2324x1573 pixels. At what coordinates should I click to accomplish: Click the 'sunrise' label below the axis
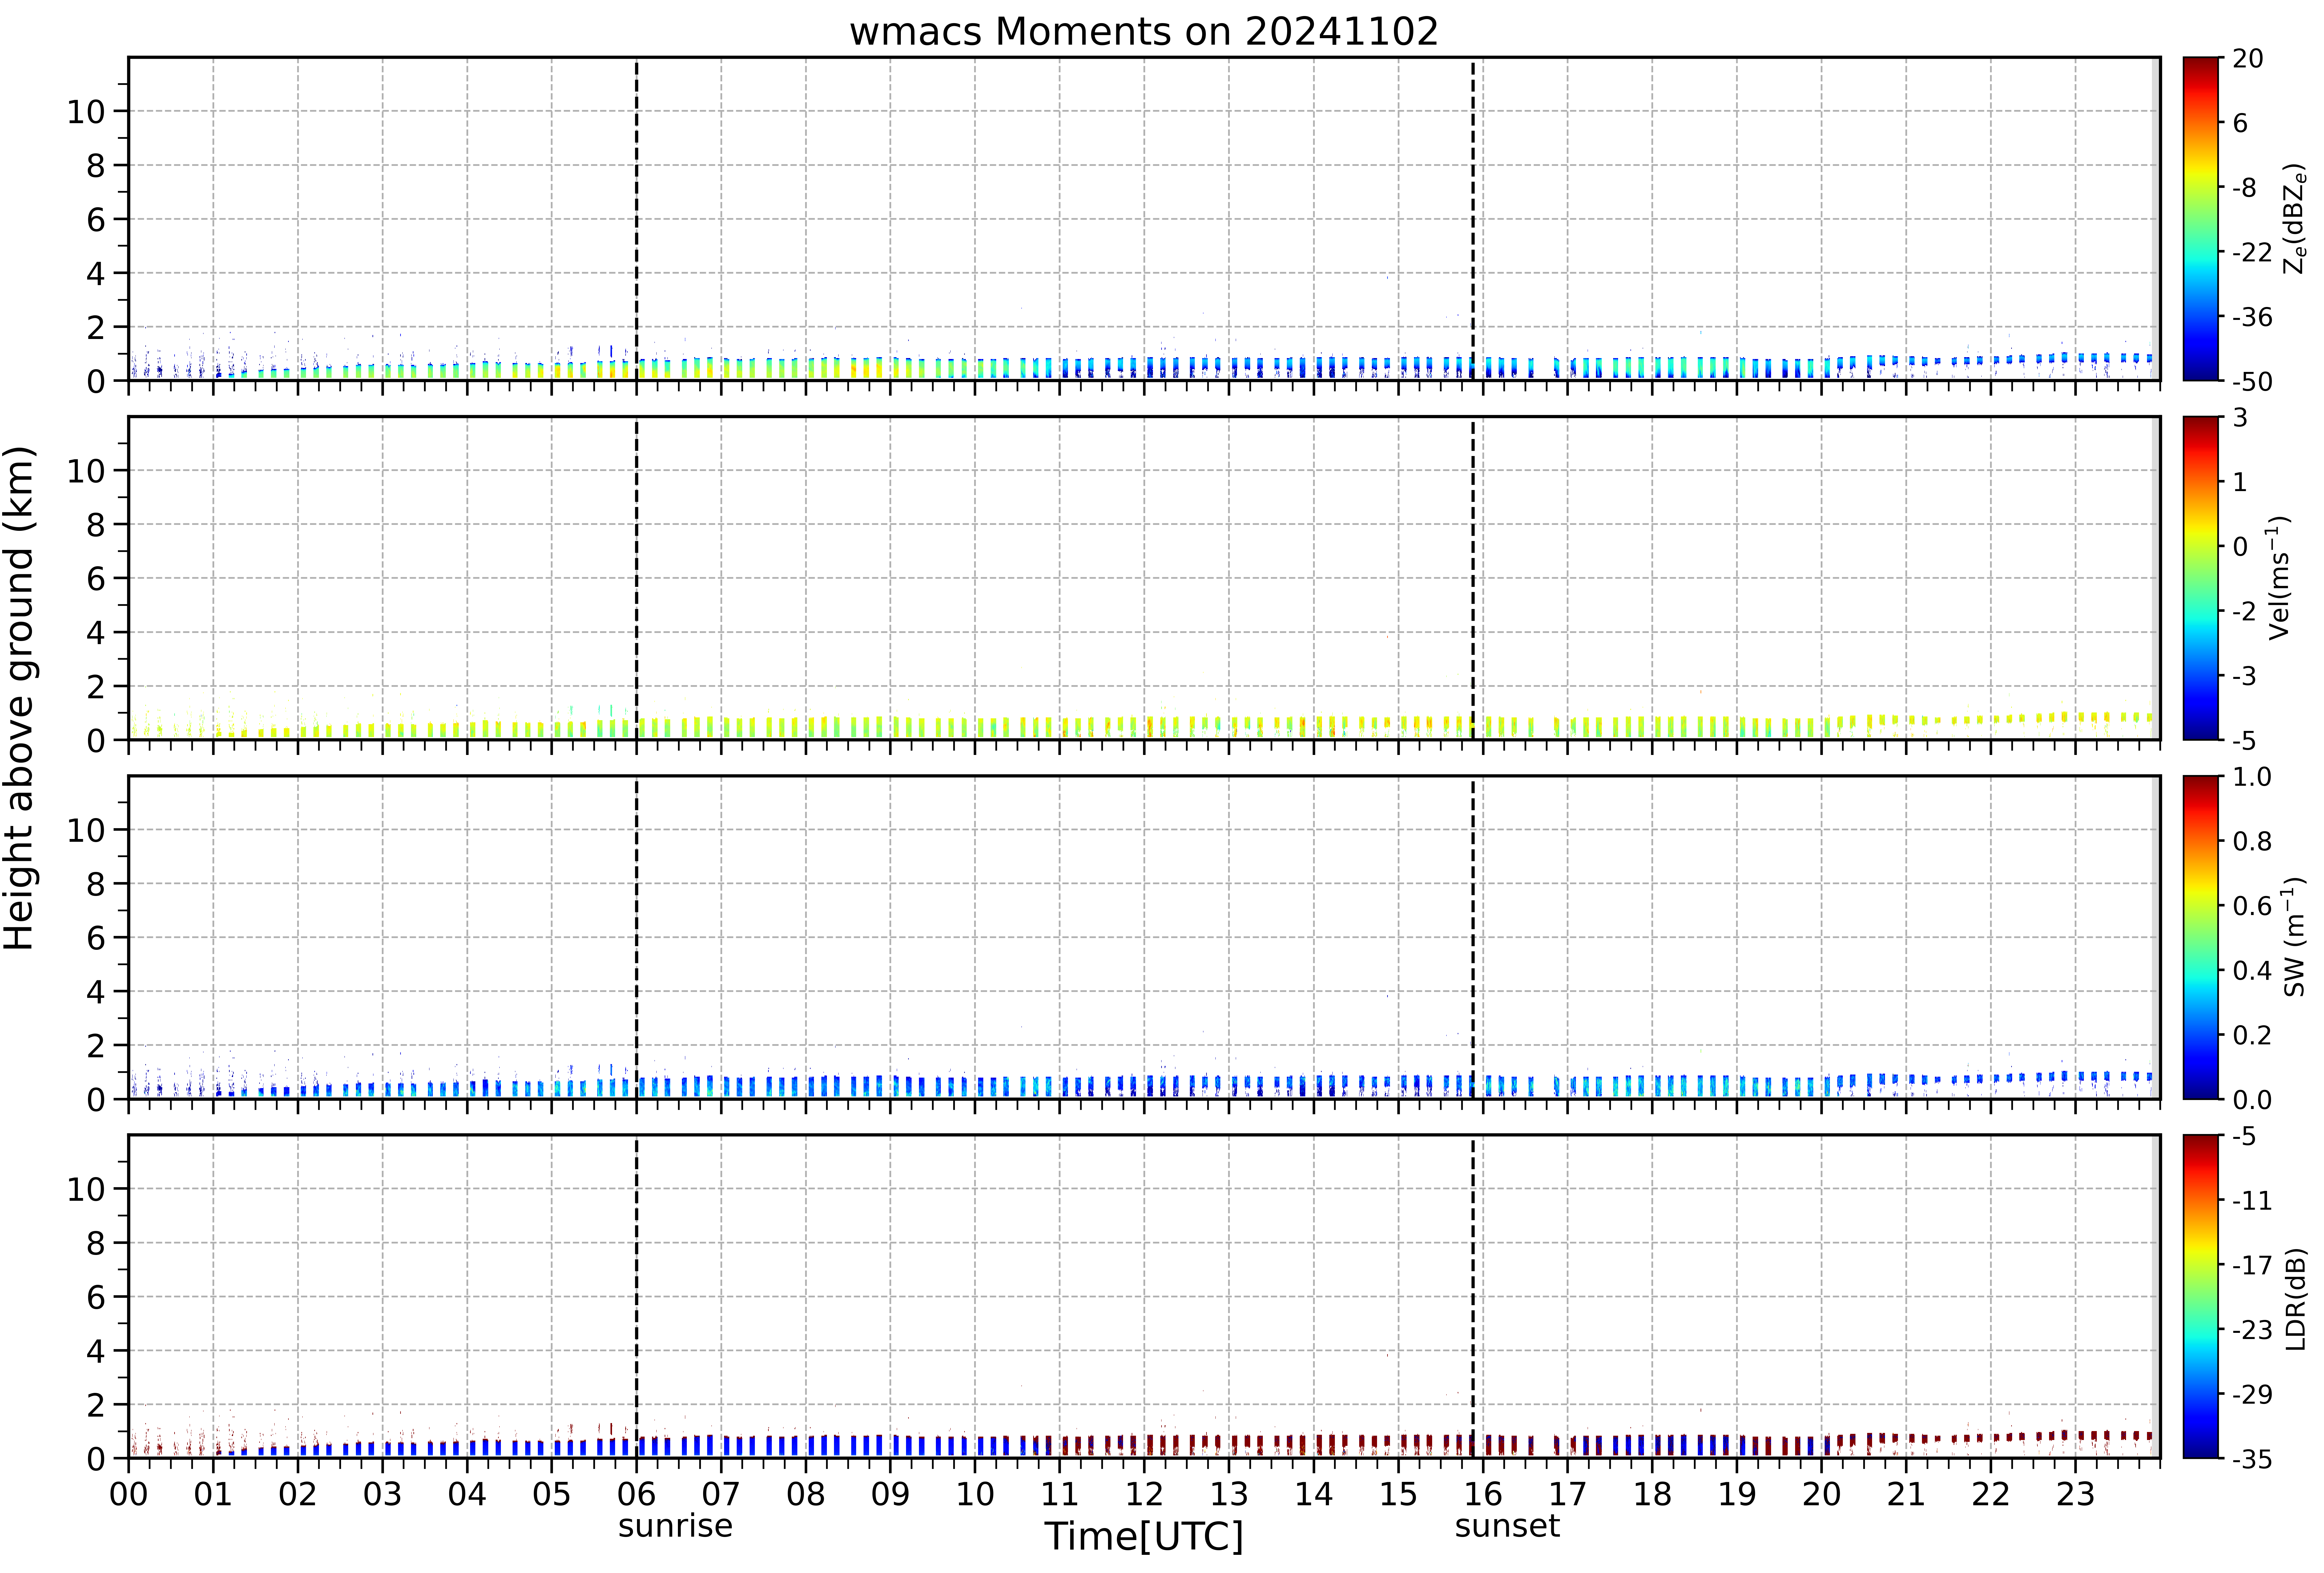coord(675,1526)
